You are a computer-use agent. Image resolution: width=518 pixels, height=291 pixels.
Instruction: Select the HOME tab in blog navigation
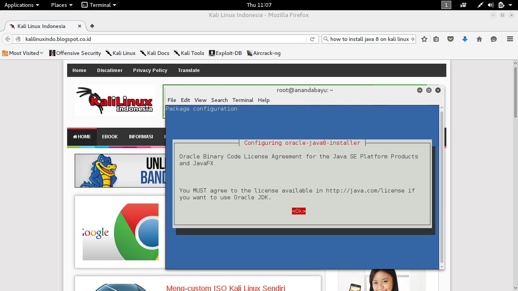tap(82, 137)
